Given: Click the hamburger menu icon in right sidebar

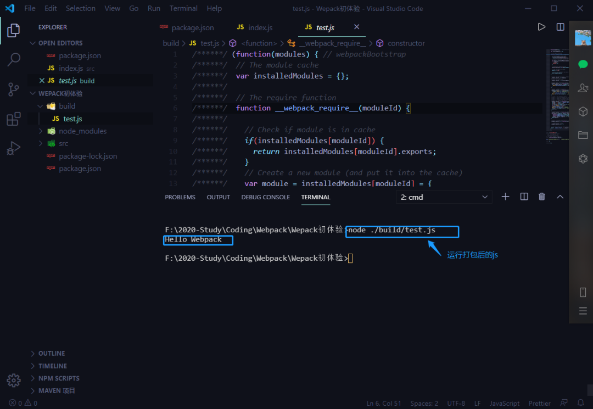Looking at the screenshot, I should click(x=583, y=311).
